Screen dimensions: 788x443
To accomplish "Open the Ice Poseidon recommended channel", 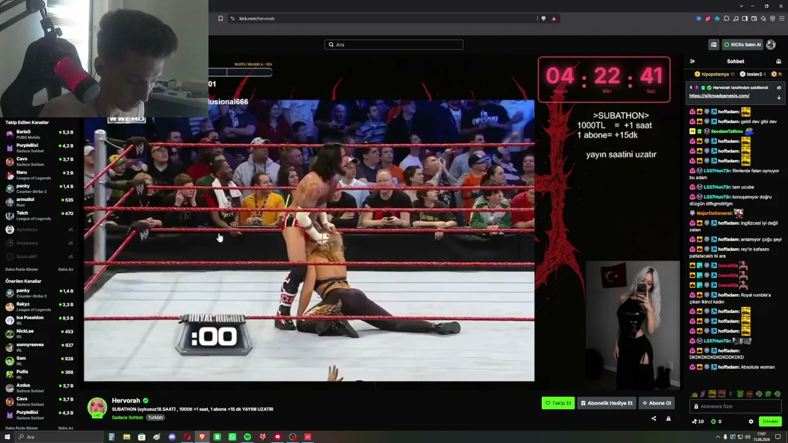I will pyautogui.click(x=39, y=320).
